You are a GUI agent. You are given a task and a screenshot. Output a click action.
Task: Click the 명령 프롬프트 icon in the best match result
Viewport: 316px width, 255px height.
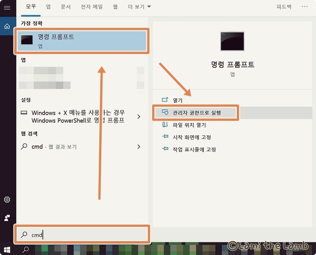(27, 40)
